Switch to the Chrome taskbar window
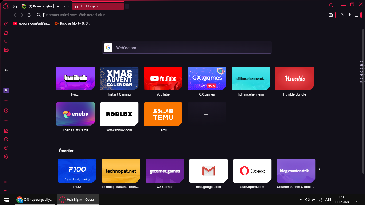 pyautogui.click(x=35, y=199)
